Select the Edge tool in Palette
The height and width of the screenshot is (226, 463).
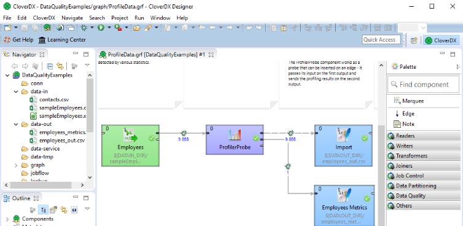404,114
